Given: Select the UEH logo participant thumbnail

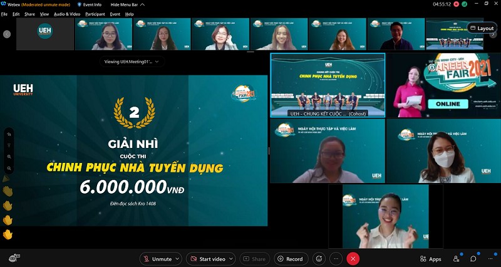Looking at the screenshot, I should pos(45,34).
